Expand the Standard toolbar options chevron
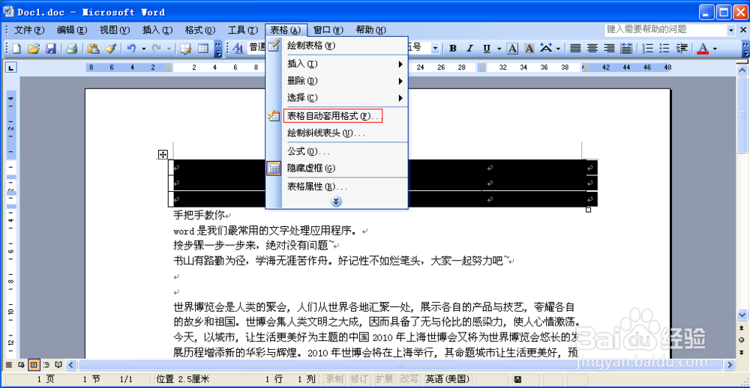The image size is (750, 388). [217, 48]
